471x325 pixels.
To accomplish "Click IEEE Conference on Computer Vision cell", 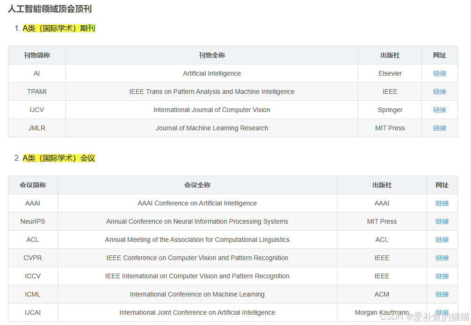I will (197, 258).
